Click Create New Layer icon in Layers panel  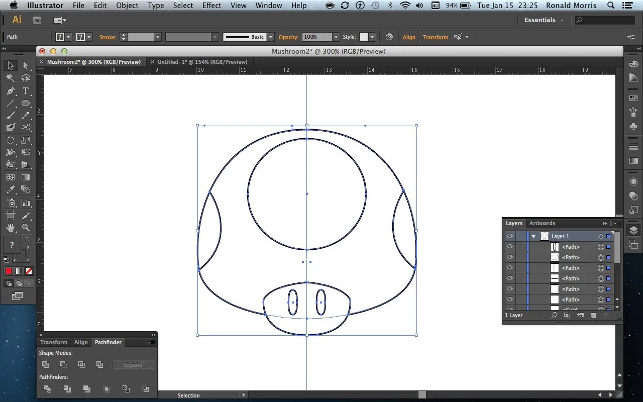pyautogui.click(x=593, y=315)
